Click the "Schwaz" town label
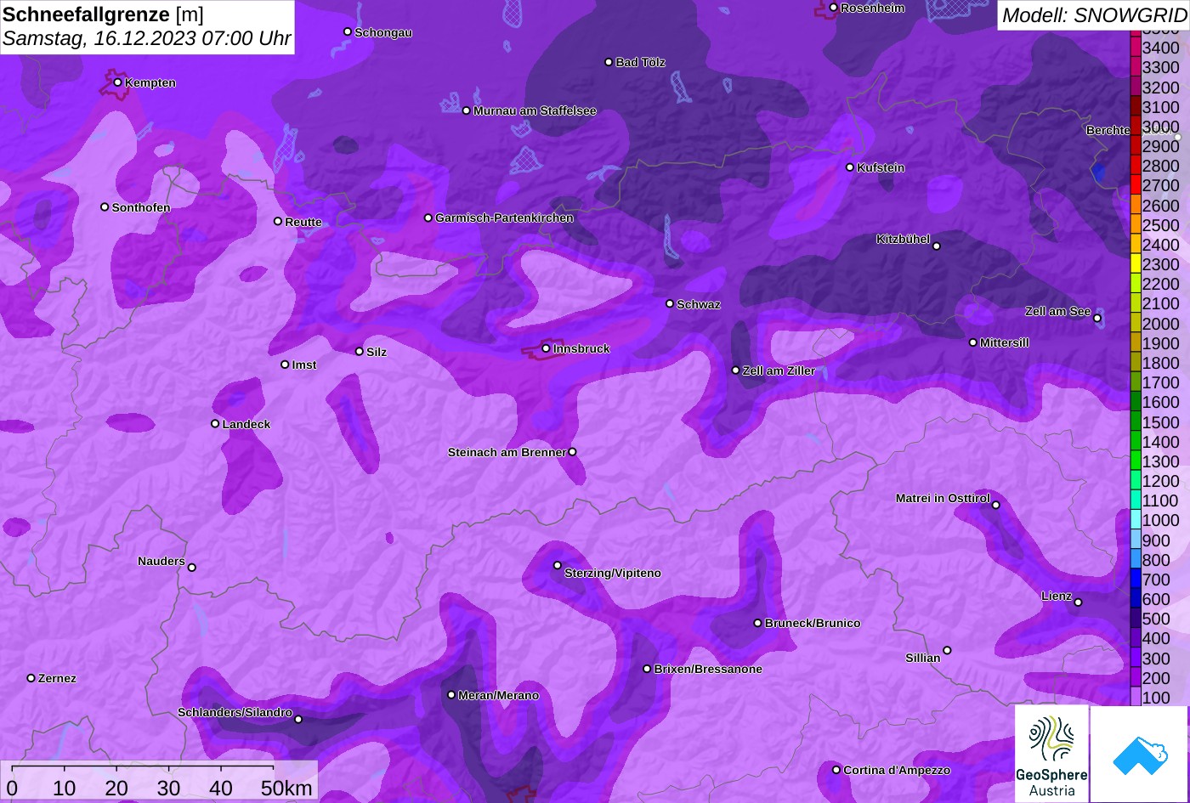Screen dimensions: 1190x803 click(699, 304)
